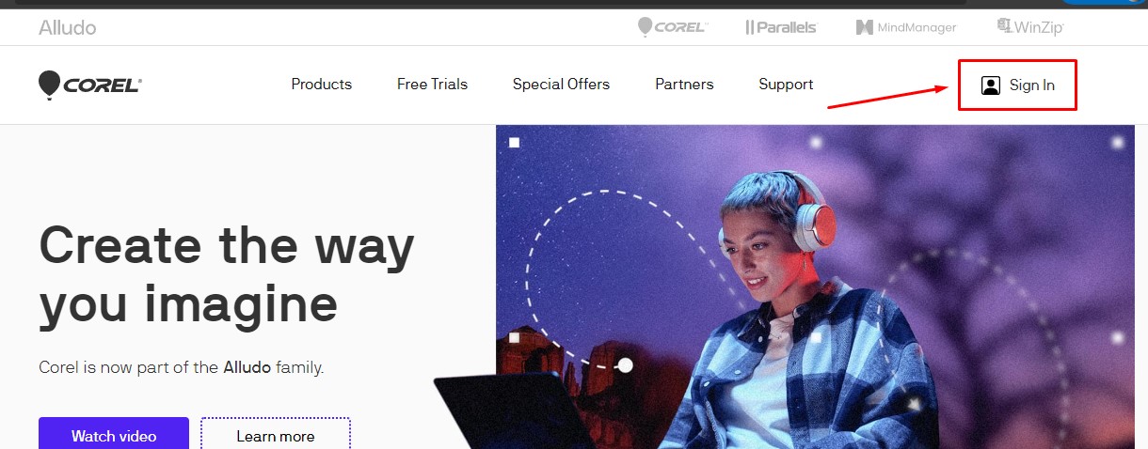Click the Corel balloon logo
The height and width of the screenshot is (449, 1148).
pyautogui.click(x=89, y=85)
